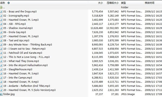Viewport: 162px width, 97px height.
Task: Click size value 13,626,460
Action: [x=97, y=28]
